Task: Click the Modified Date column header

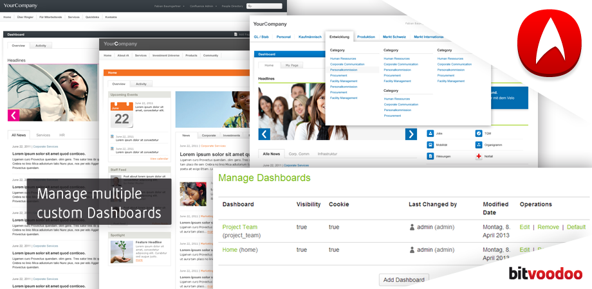Action: point(495,208)
